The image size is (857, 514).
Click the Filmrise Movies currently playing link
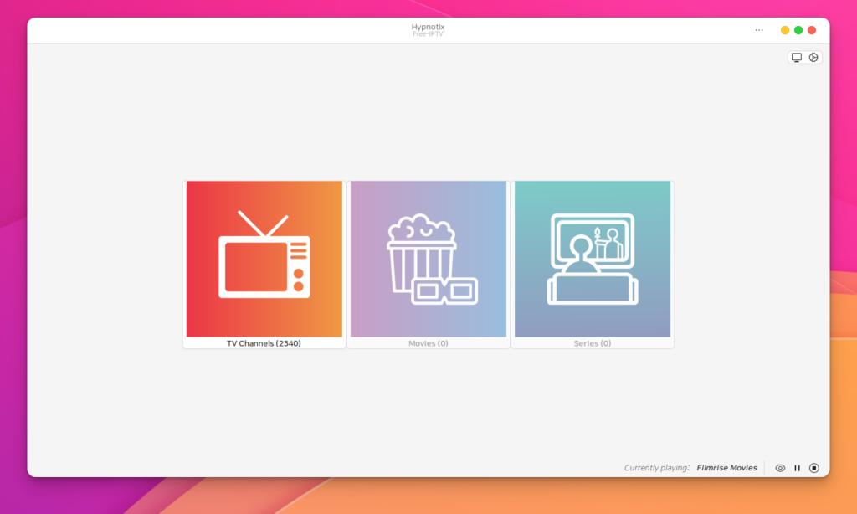tap(726, 468)
